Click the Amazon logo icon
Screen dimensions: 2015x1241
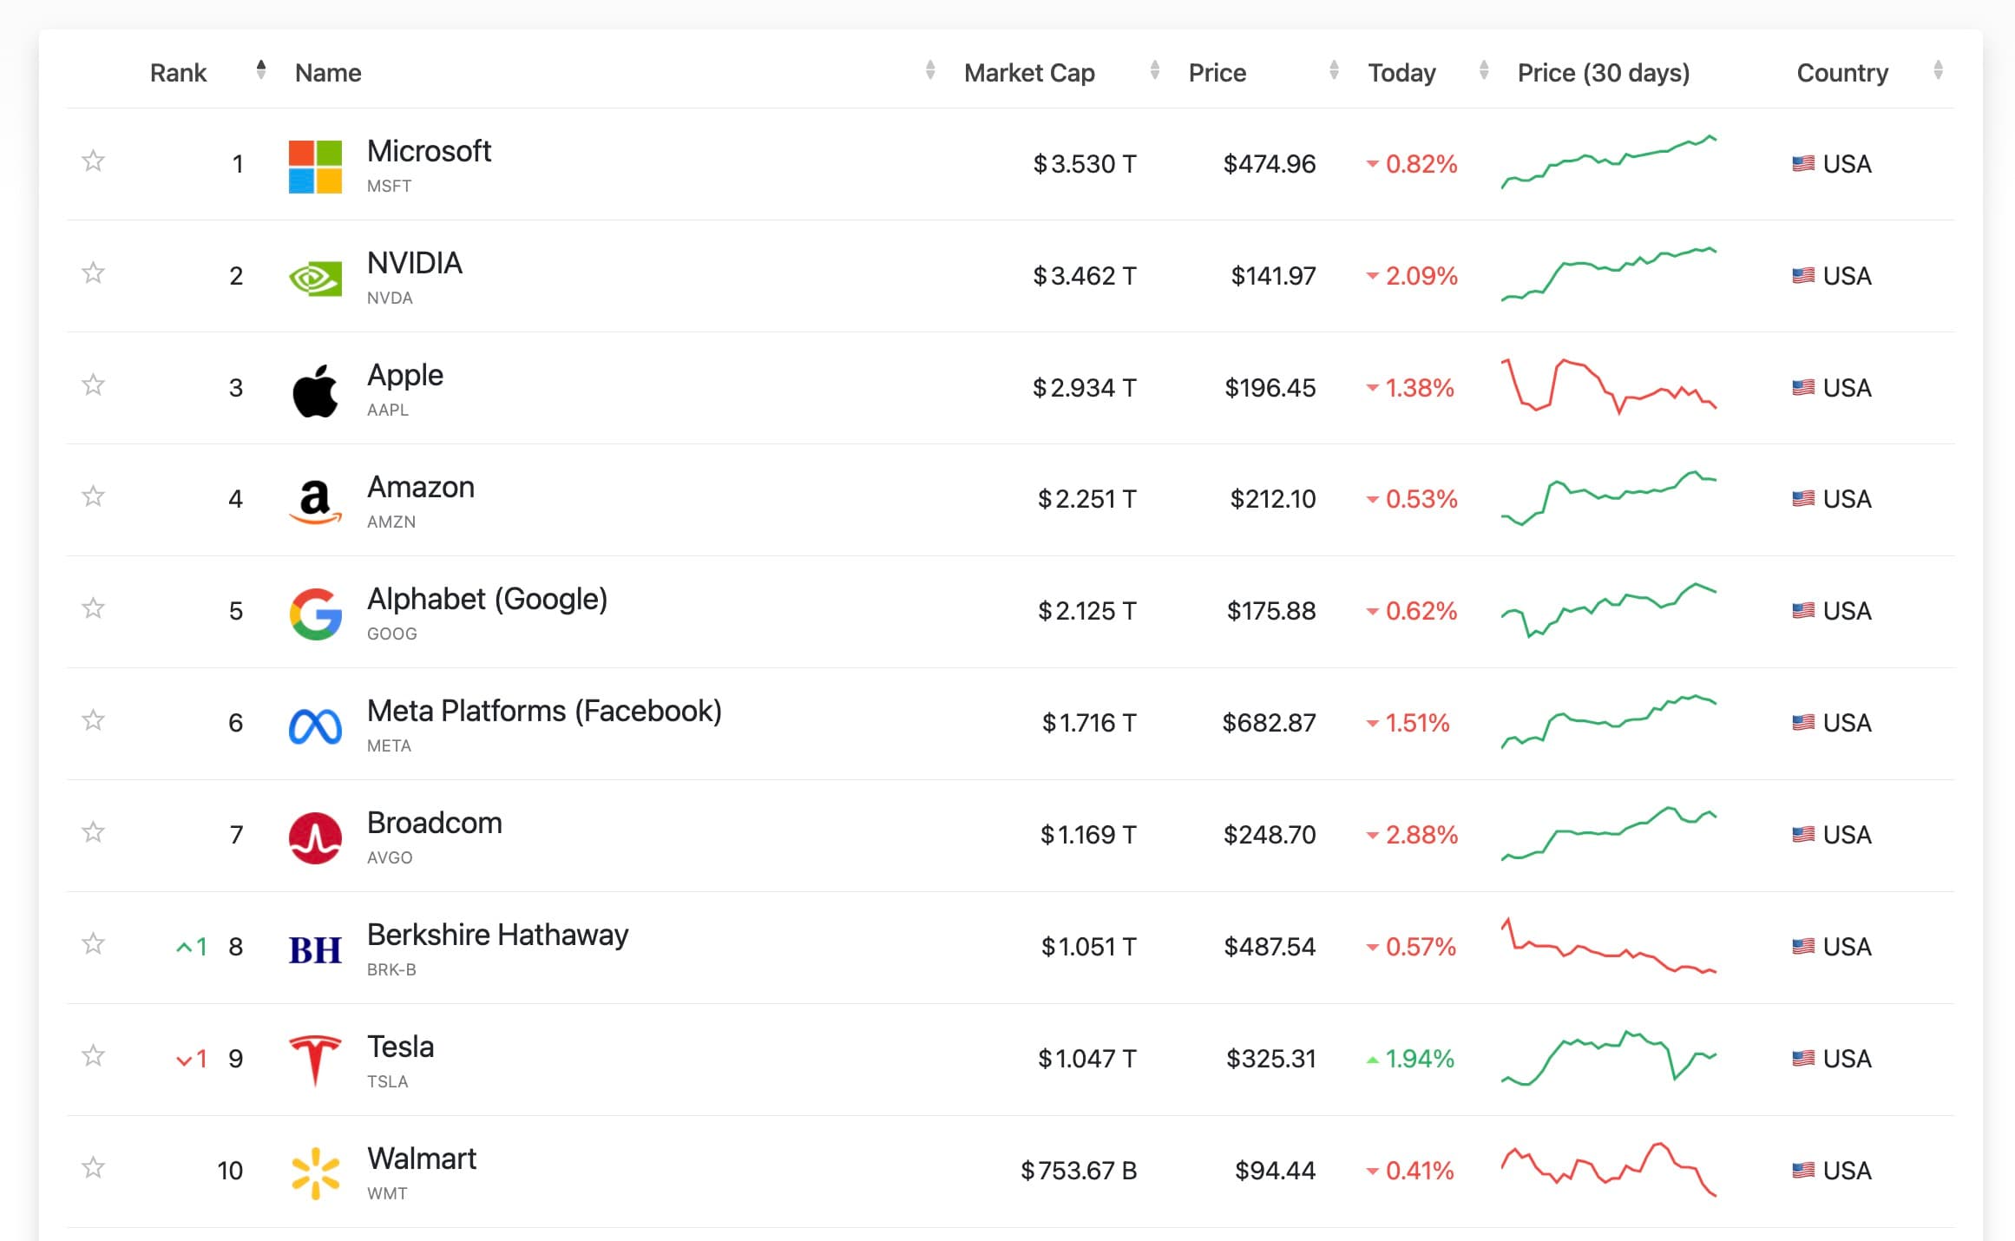coord(315,502)
